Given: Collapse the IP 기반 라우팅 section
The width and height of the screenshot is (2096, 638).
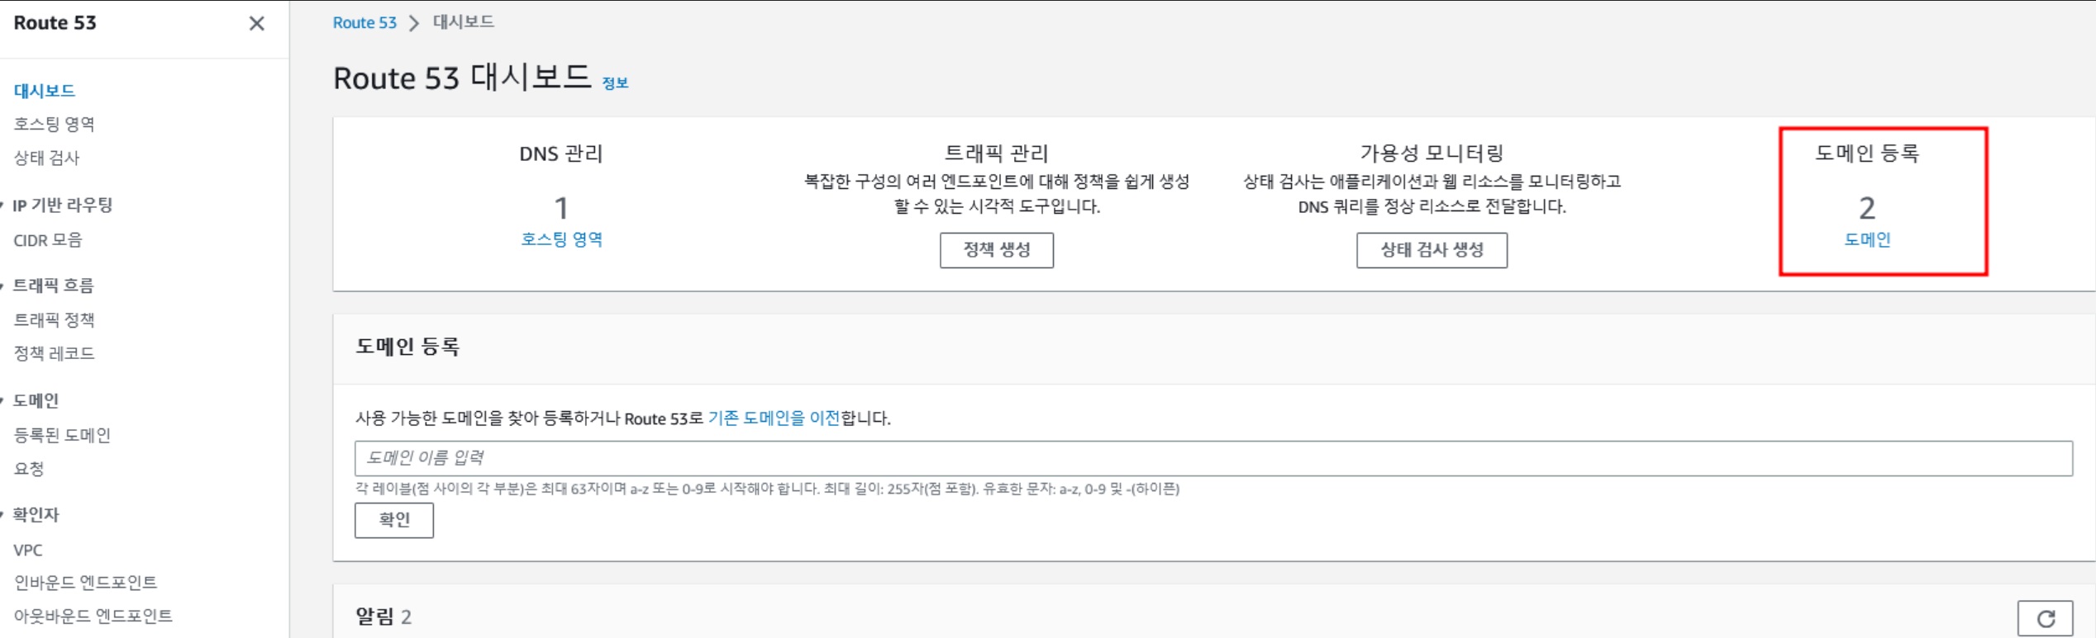Looking at the screenshot, I should tap(2, 206).
